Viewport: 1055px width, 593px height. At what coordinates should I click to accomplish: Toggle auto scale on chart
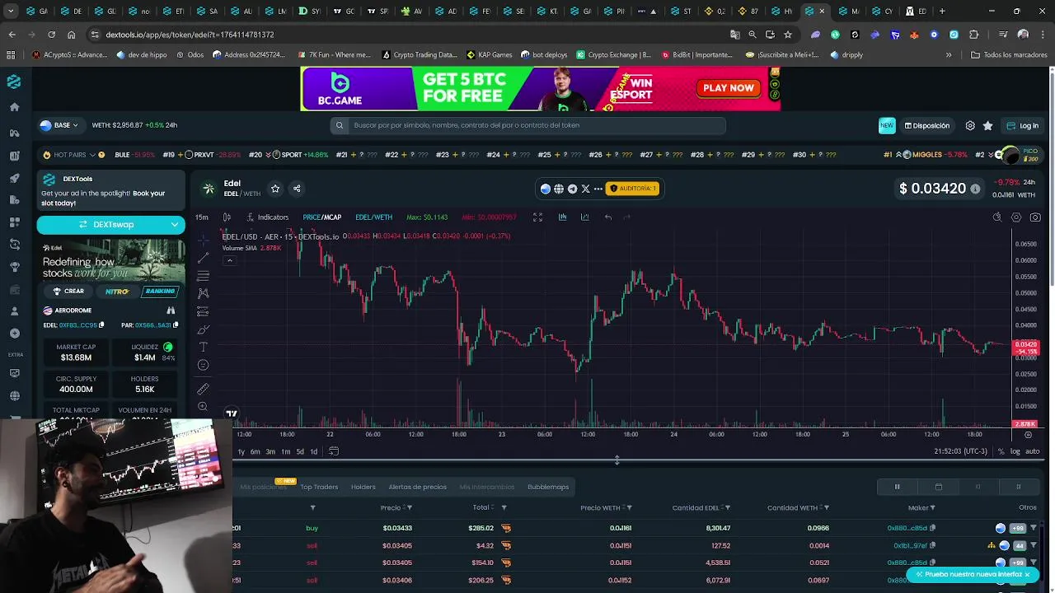point(1032,451)
